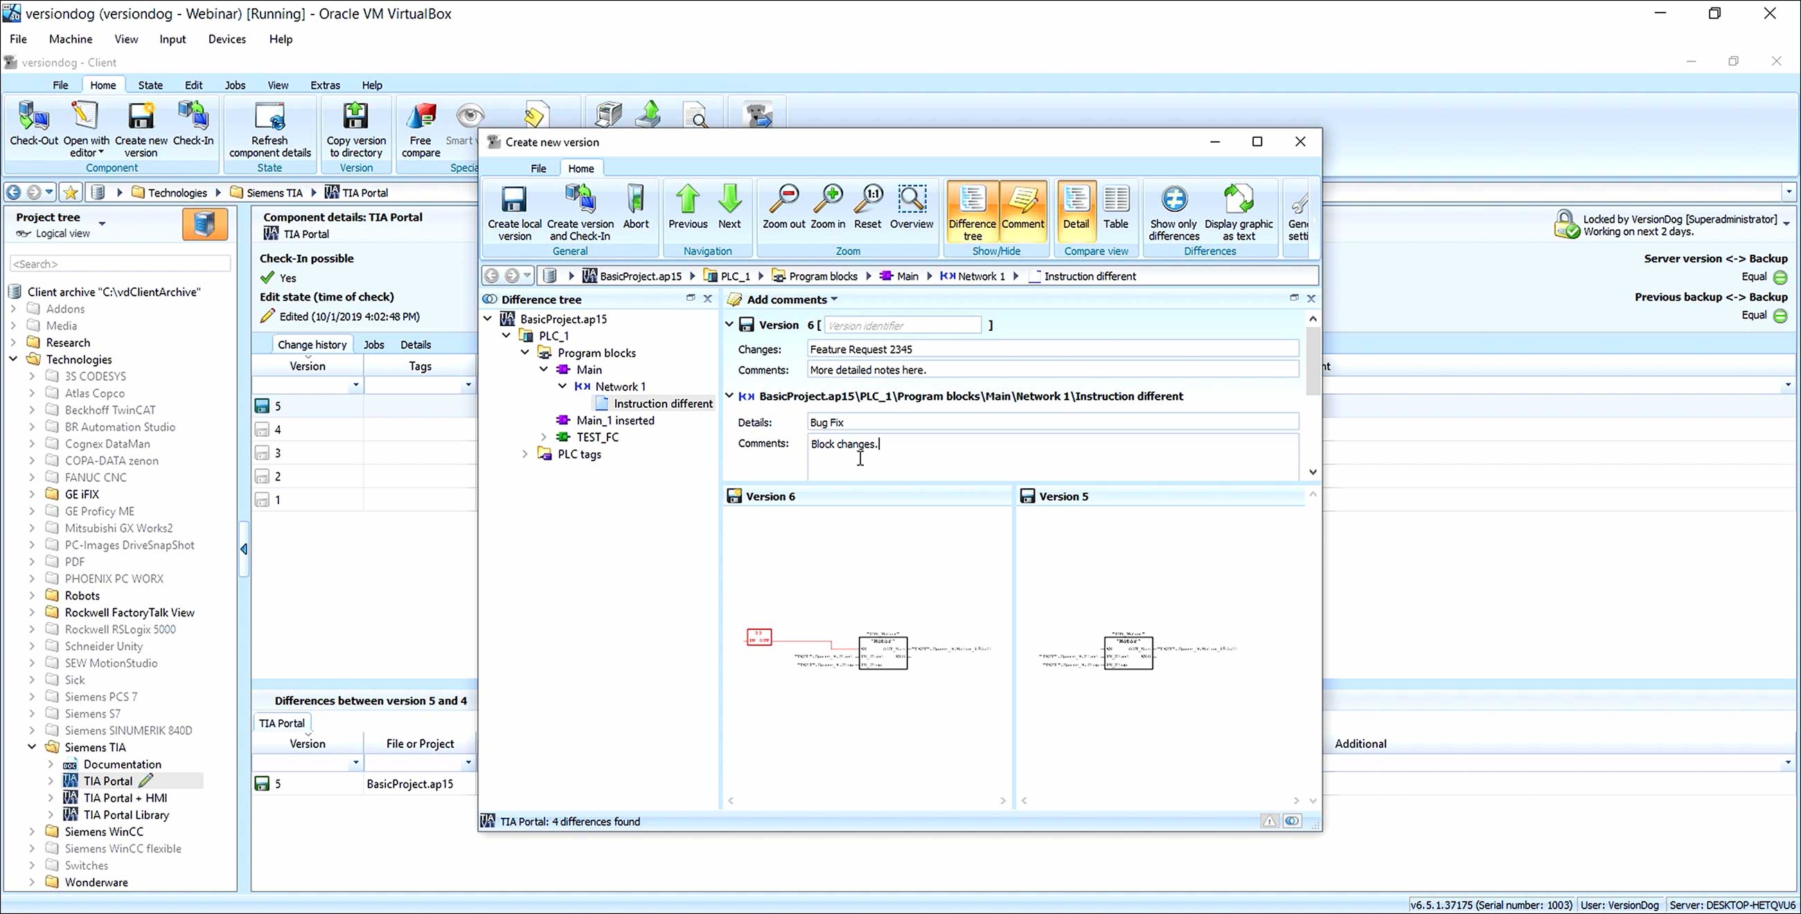Viewport: 1801px width, 914px height.
Task: Click Version 6 pane horizontal scrollbar
Action: pyautogui.click(x=867, y=801)
